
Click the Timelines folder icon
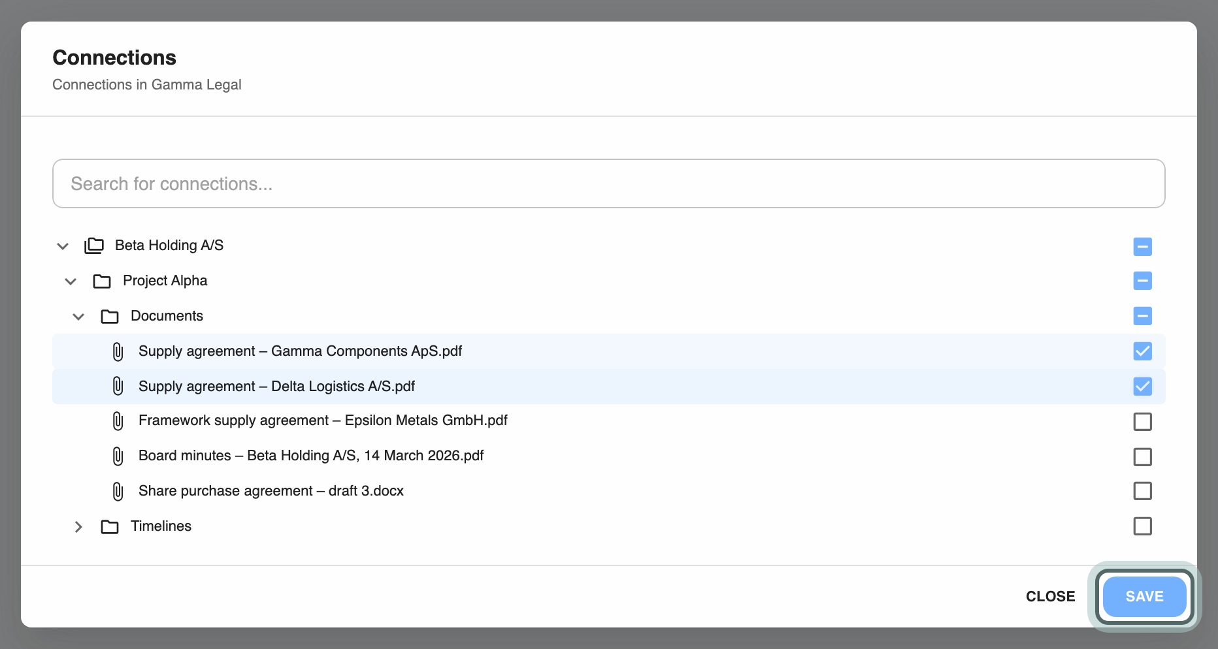[110, 526]
